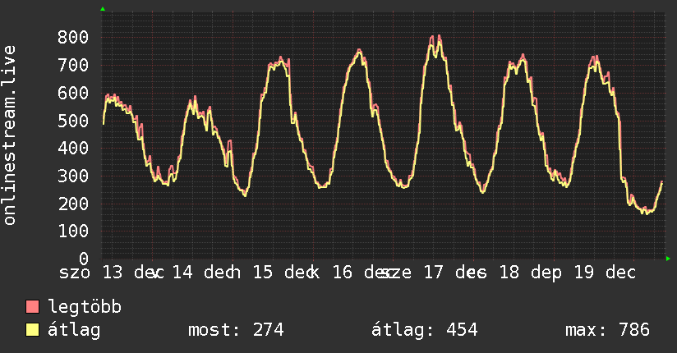Click the onlinestream.live vertical axis title
The image size is (677, 353).
[x=9, y=135]
